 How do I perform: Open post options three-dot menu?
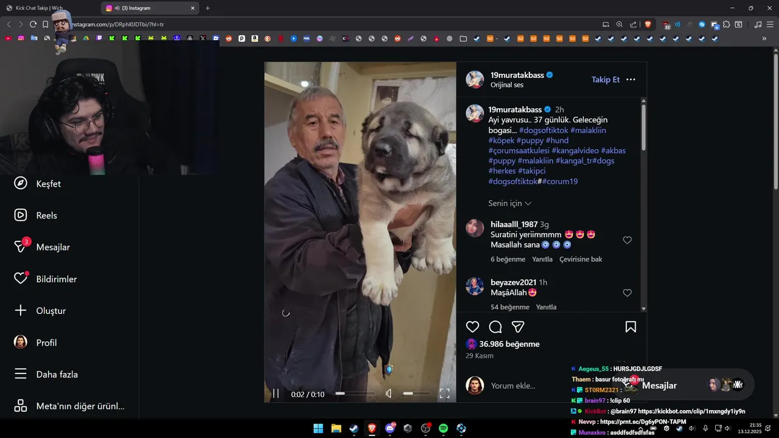coord(631,80)
